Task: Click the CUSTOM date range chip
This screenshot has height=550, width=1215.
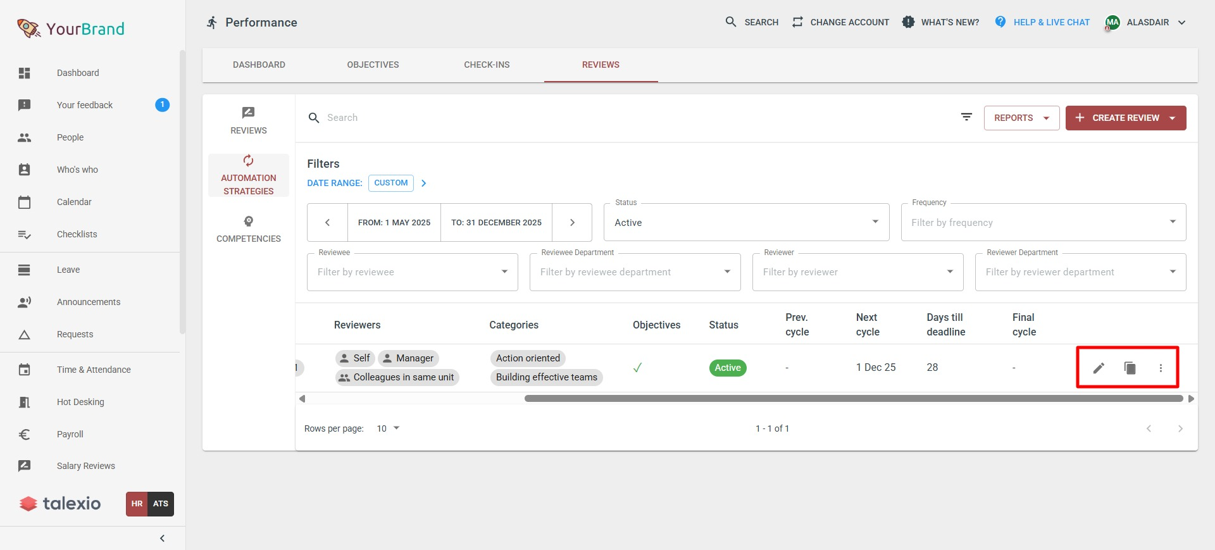Action: [390, 183]
